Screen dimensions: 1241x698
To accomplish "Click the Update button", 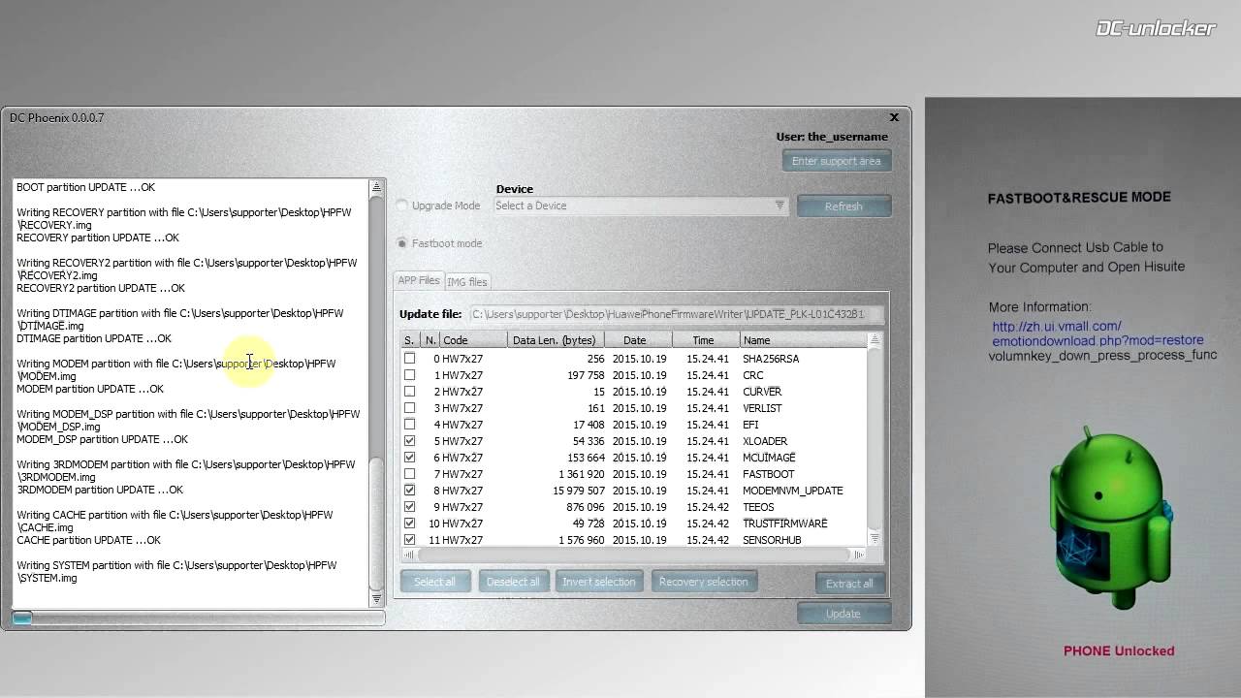I will [x=843, y=614].
